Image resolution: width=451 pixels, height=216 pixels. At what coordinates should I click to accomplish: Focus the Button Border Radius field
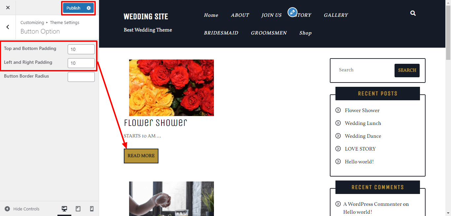tap(81, 77)
